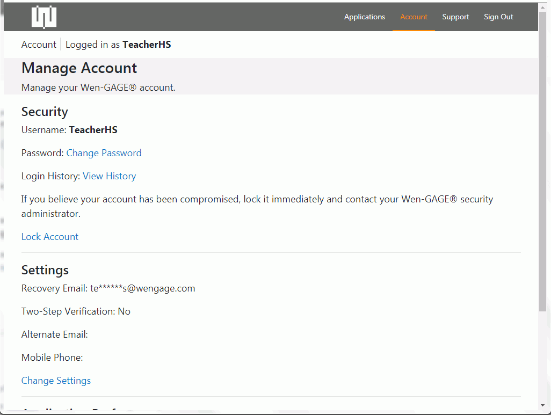Click the scrollbar up arrow
This screenshot has width=551, height=415.
click(542, 7)
